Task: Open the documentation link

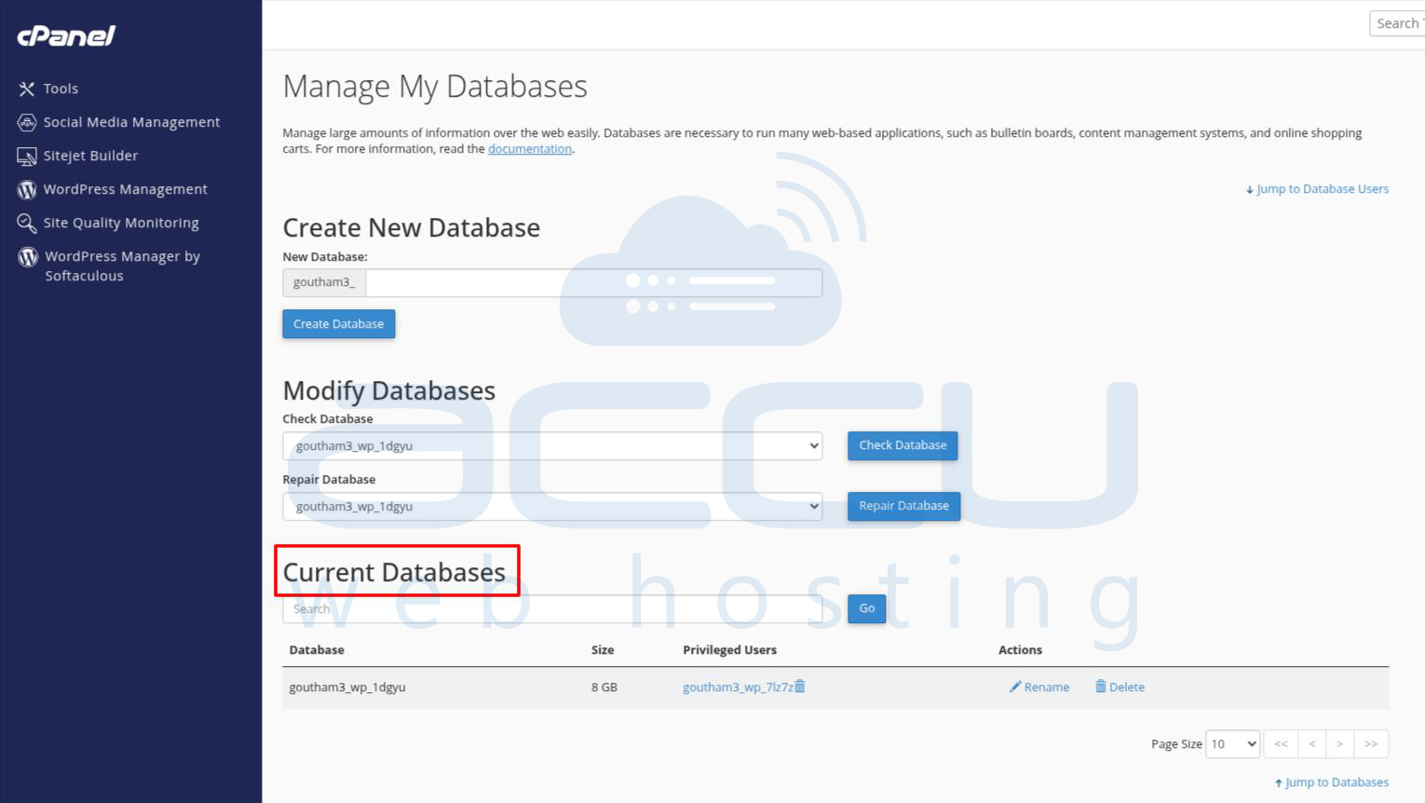Action: 529,149
